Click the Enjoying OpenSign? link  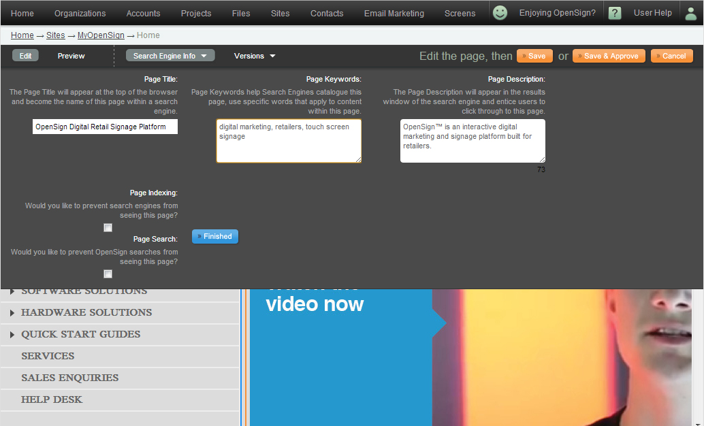557,12
